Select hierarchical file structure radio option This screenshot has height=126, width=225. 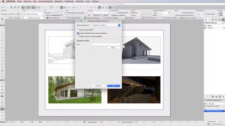pos(78,33)
